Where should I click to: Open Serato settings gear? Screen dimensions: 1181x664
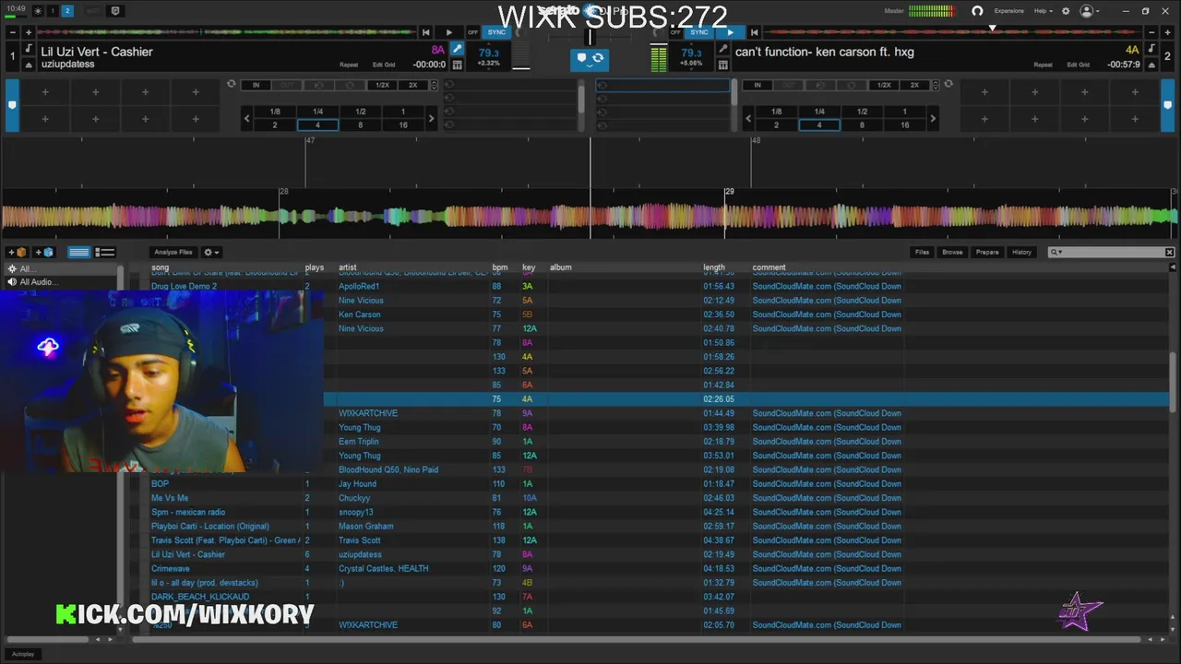pyautogui.click(x=1066, y=11)
